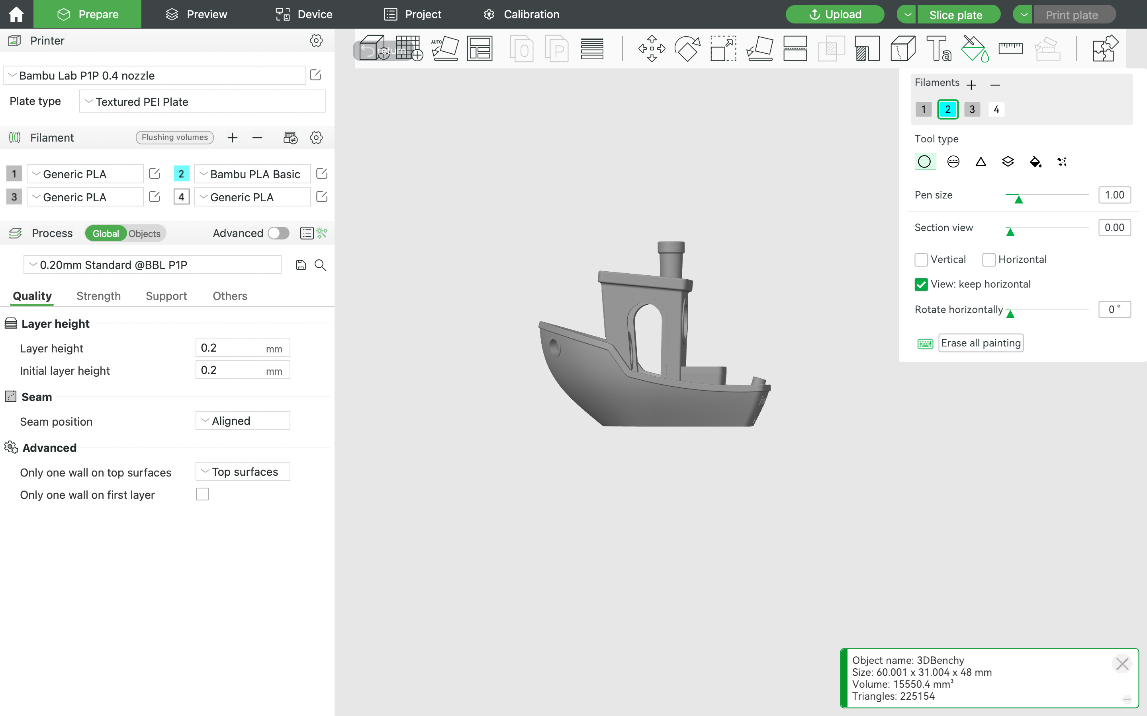Open the Support settings tab
The height and width of the screenshot is (716, 1147).
tap(166, 296)
